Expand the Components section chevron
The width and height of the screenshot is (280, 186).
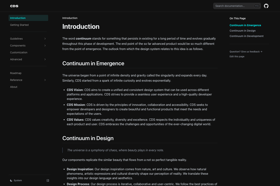(x=45, y=46)
